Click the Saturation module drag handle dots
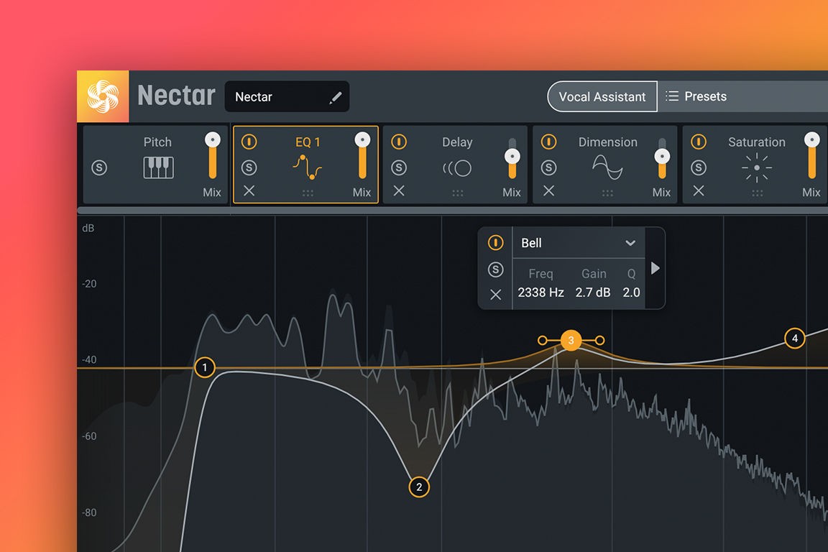 758,193
